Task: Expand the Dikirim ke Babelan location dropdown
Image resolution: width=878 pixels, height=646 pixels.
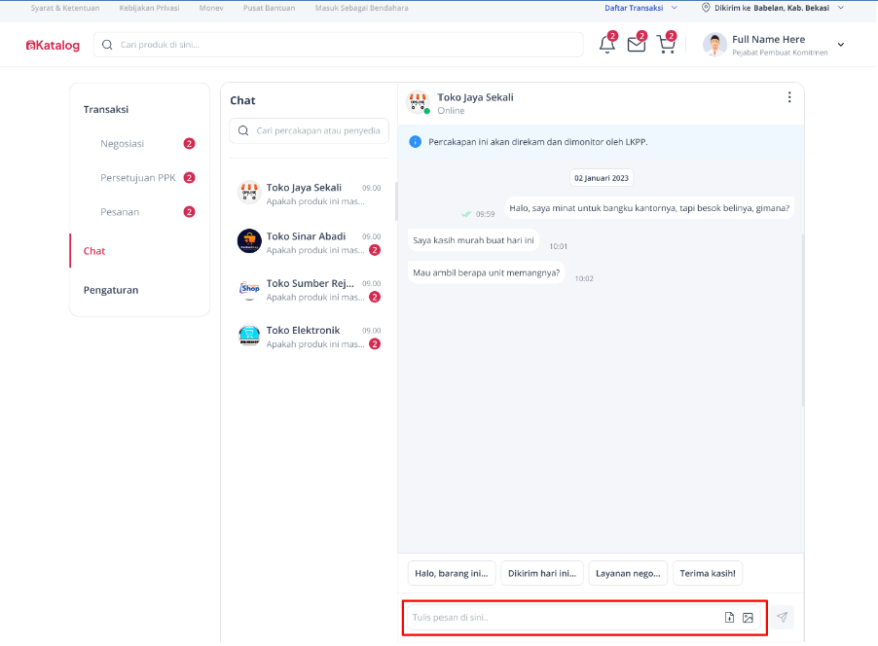Action: coord(773,8)
